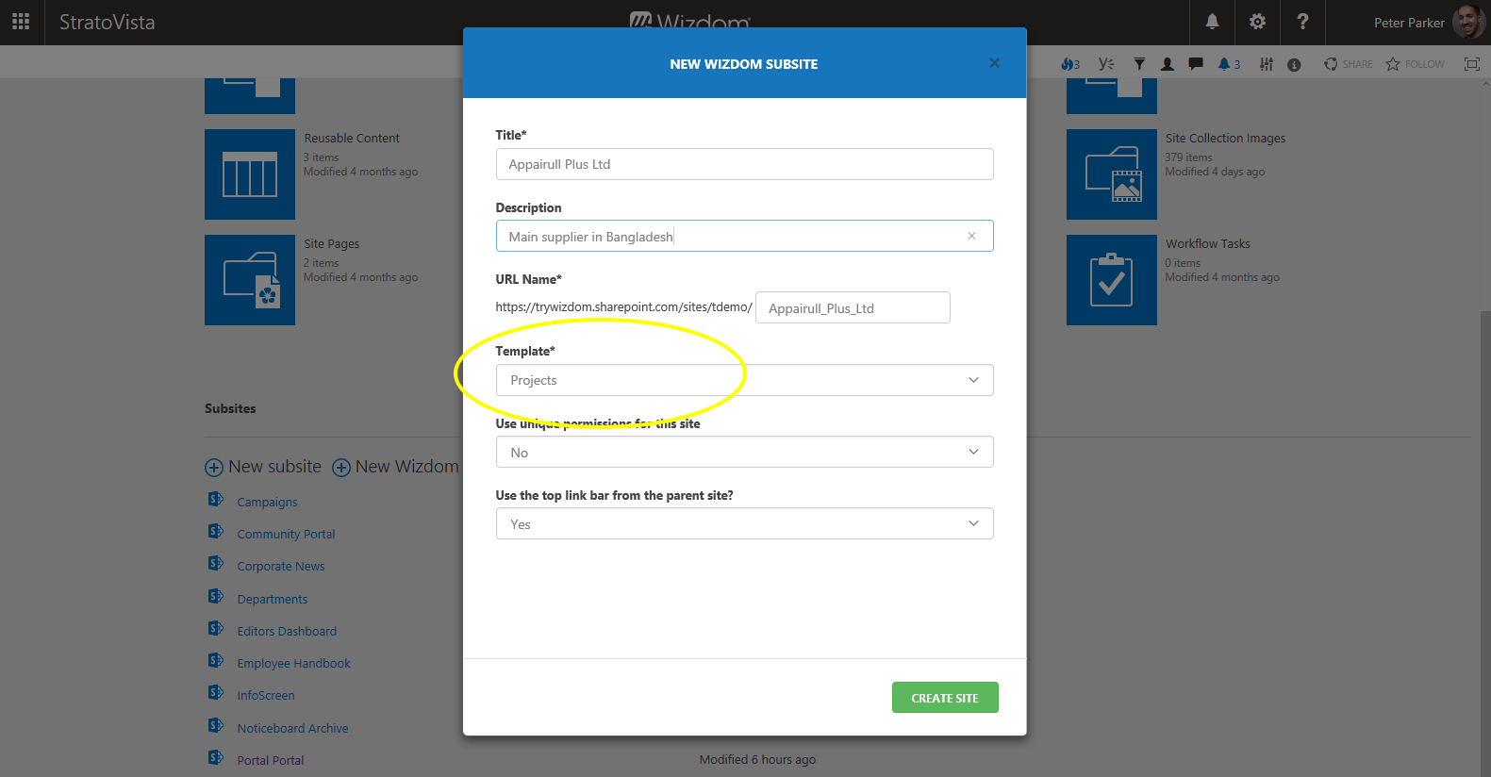This screenshot has width=1491, height=777.
Task: Open the app launcher grid icon
Action: pyautogui.click(x=21, y=22)
